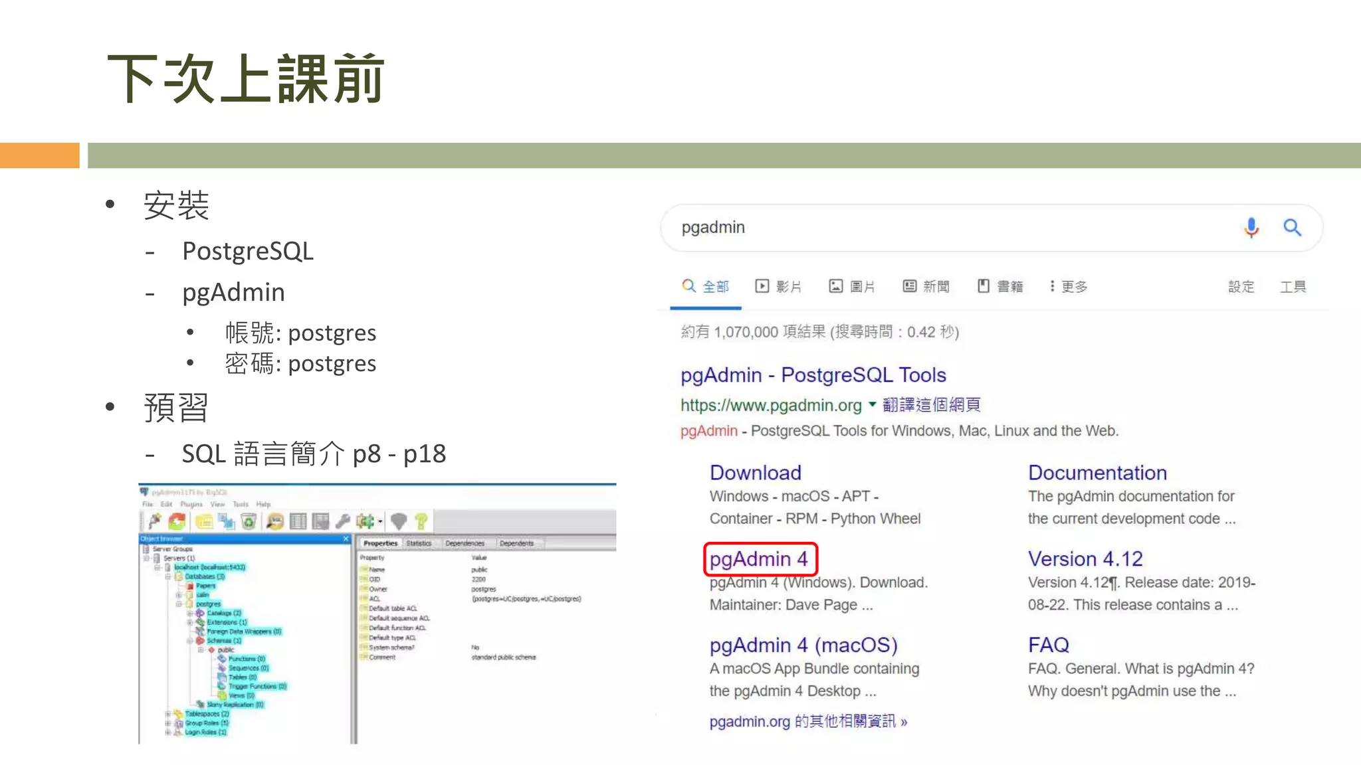Screen dimensions: 1361x765
Task: Expand the Tablespaces (2) tree node
Action: tap(168, 714)
